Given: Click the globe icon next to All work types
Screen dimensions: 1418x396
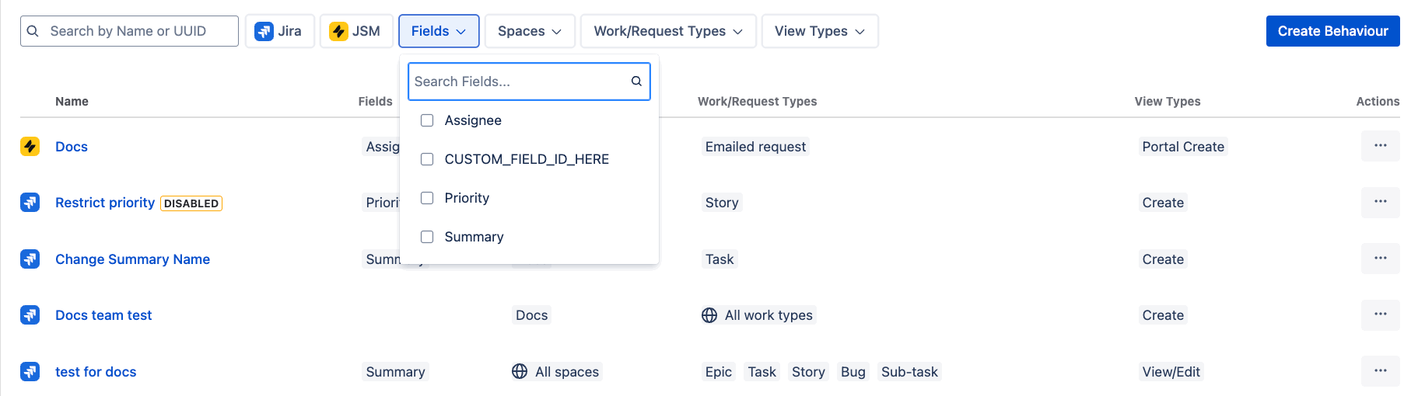Looking at the screenshot, I should [x=709, y=315].
